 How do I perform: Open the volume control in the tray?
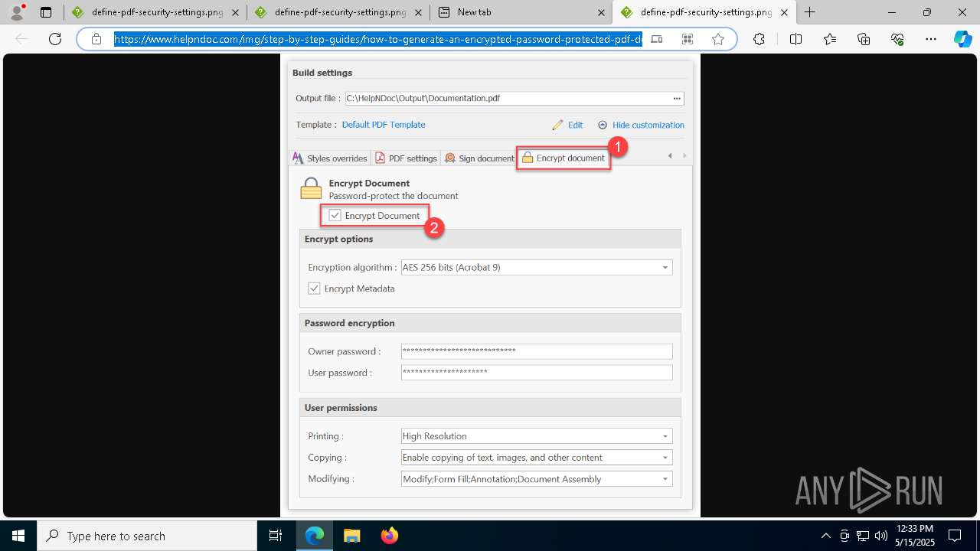[880, 536]
